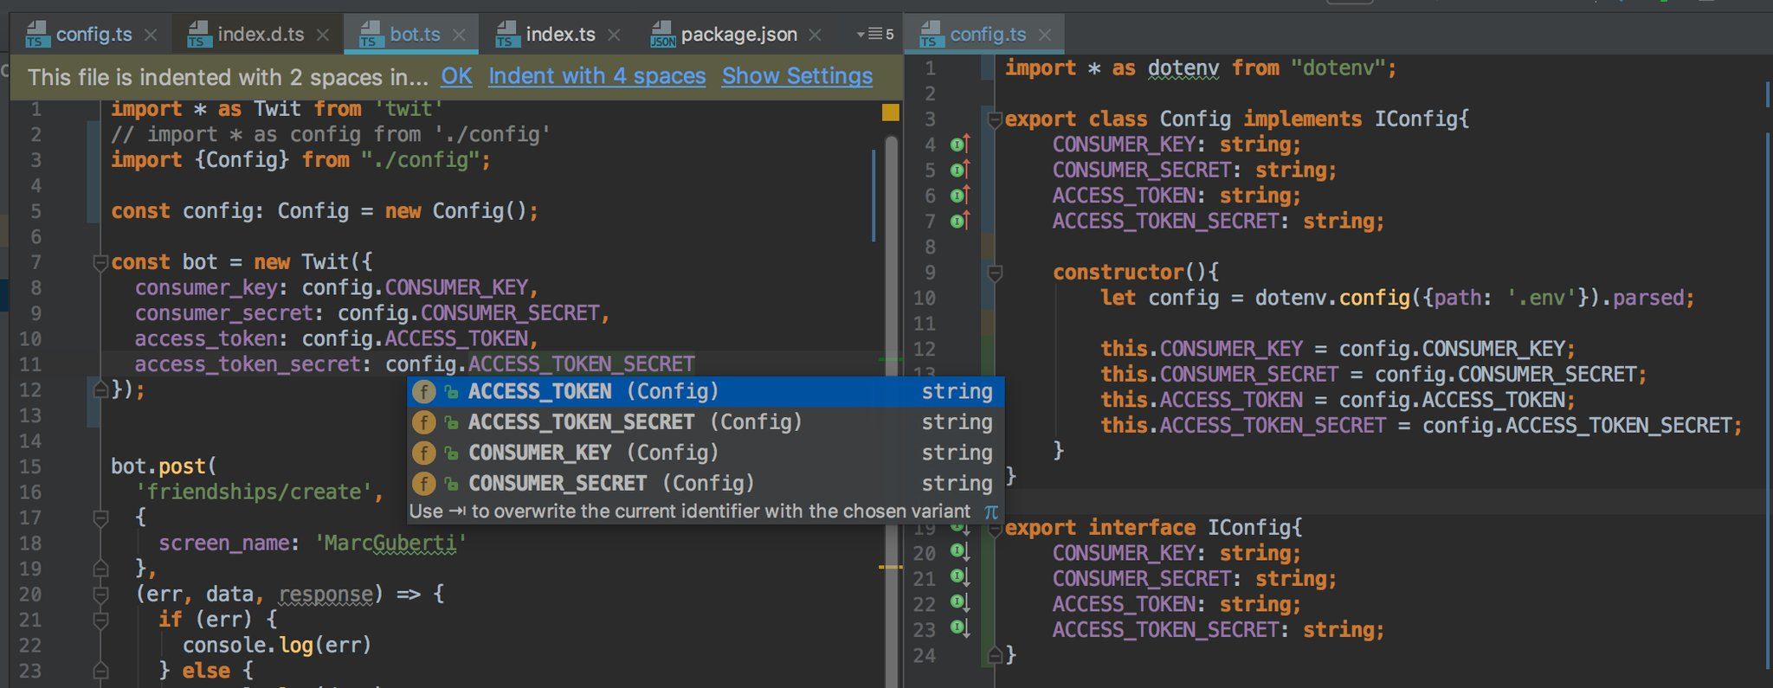Click implemented gutter icon on line 22
The height and width of the screenshot is (688, 1773).
coord(959,602)
